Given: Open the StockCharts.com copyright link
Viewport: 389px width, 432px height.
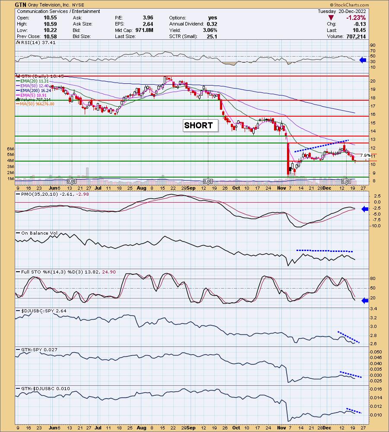Looking at the screenshot, I should pyautogui.click(x=349, y=5).
